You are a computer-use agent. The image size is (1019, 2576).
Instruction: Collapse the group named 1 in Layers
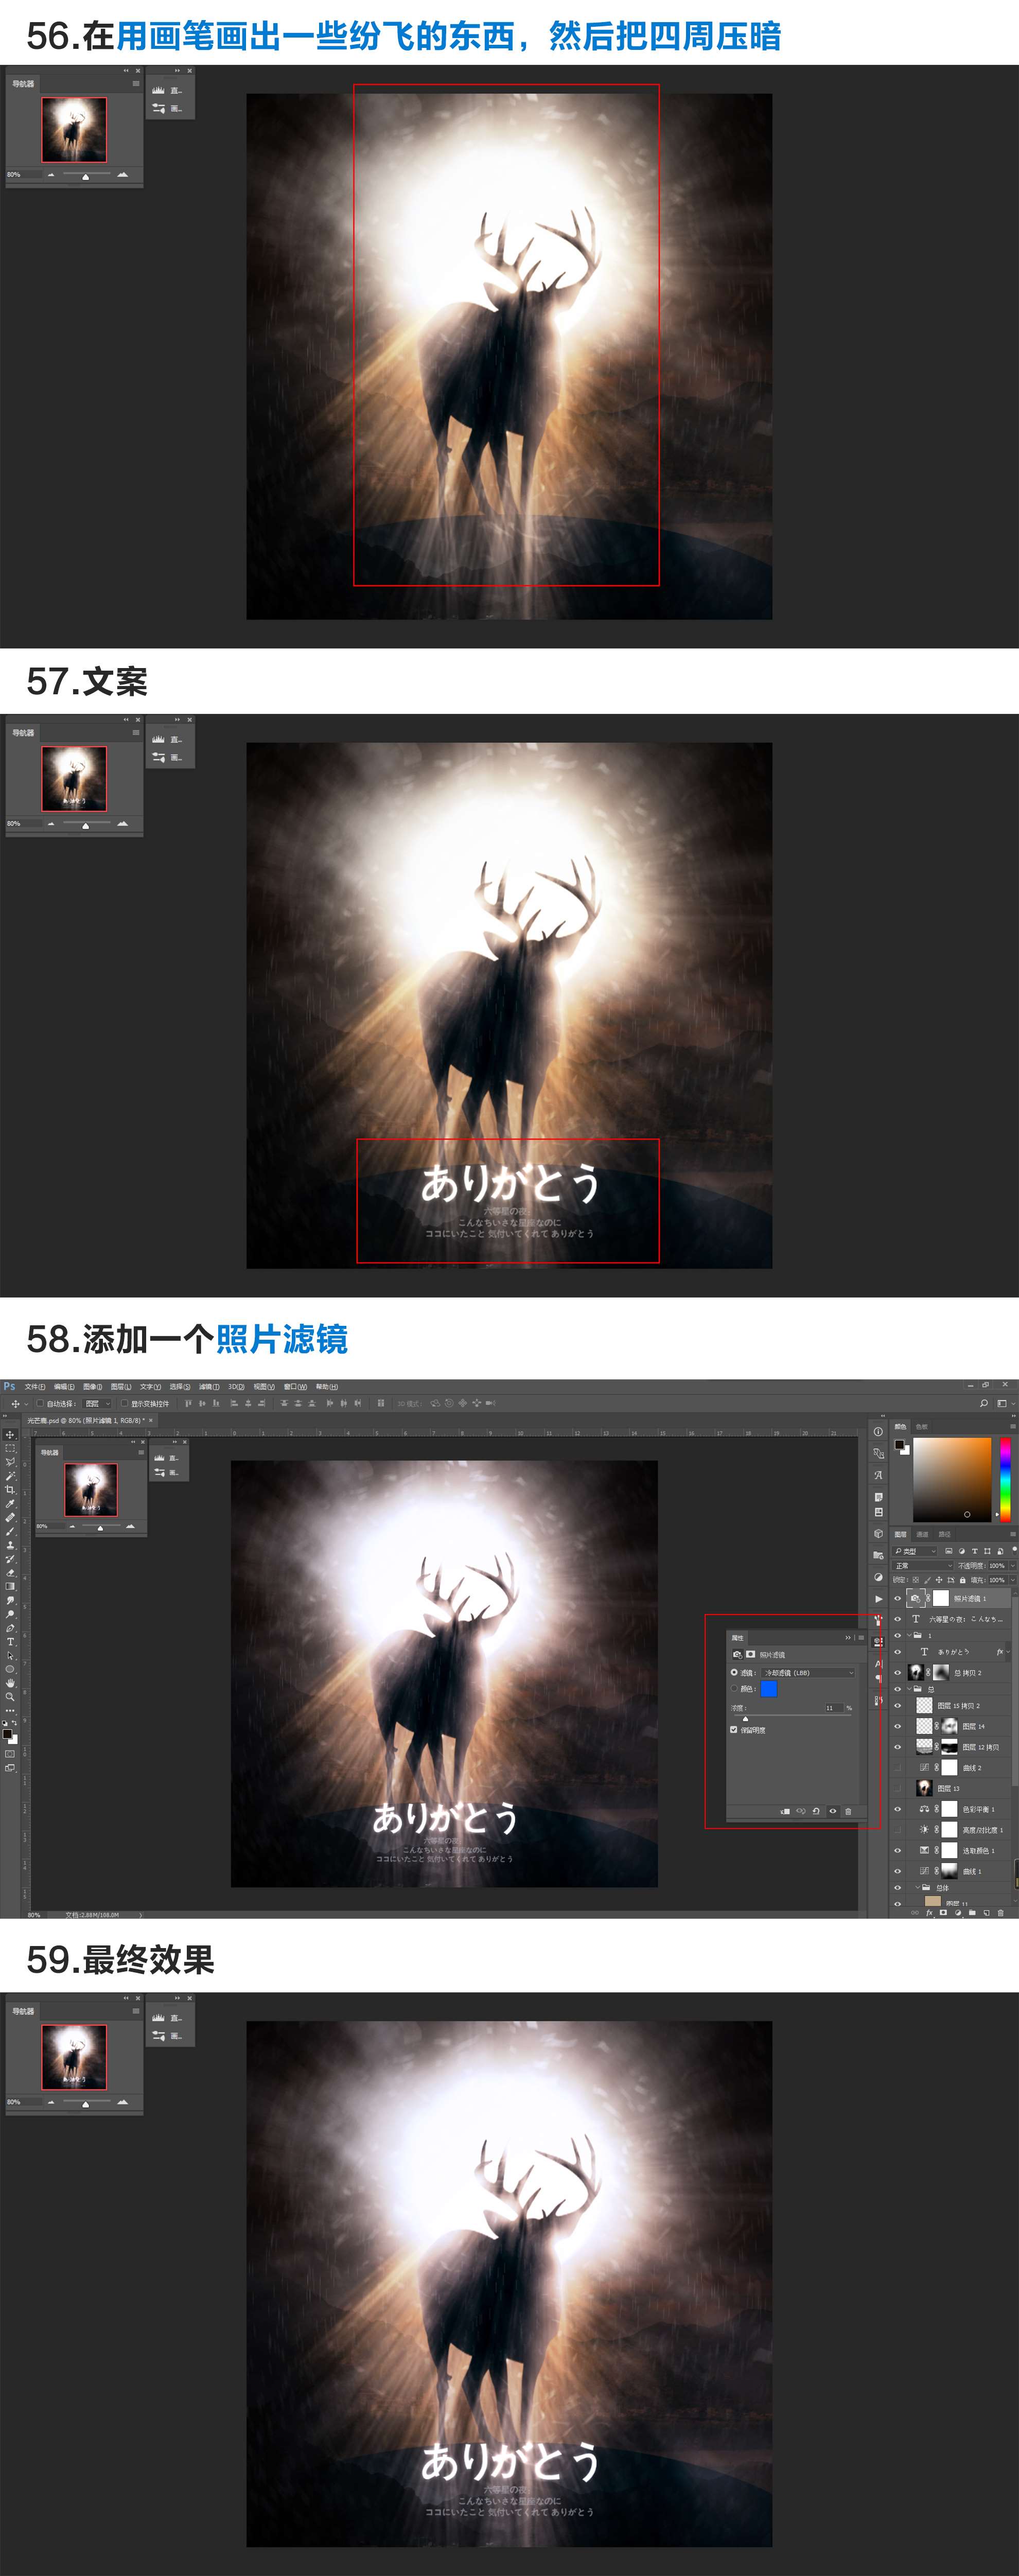coord(909,1636)
